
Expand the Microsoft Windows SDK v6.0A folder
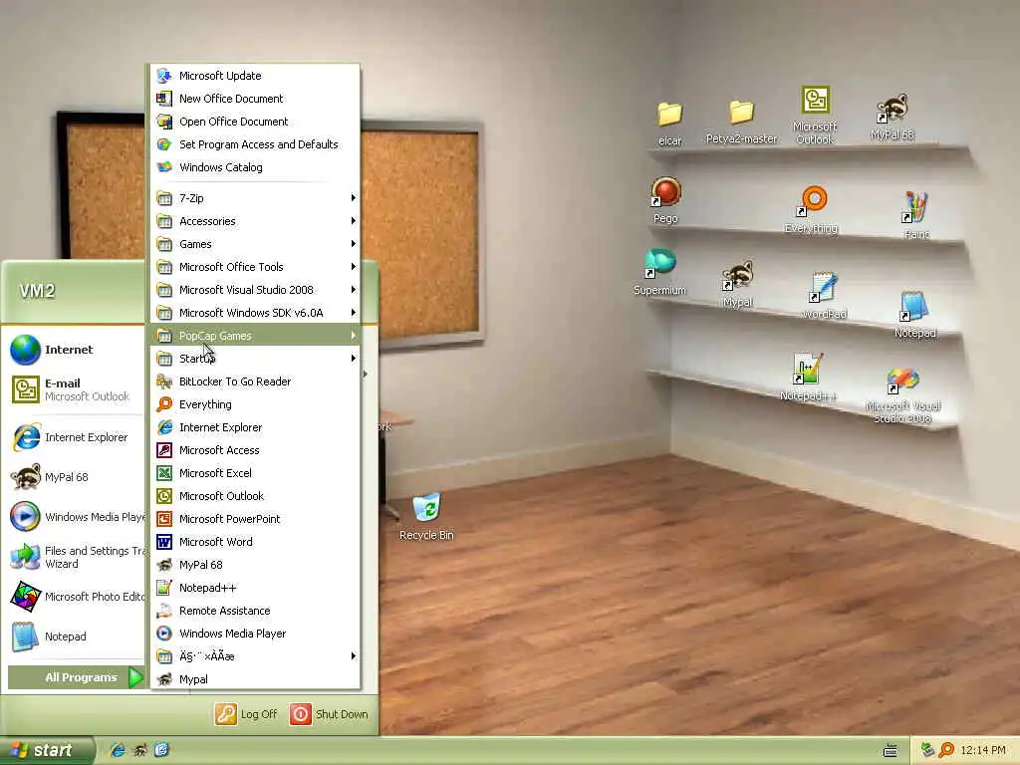tap(256, 313)
